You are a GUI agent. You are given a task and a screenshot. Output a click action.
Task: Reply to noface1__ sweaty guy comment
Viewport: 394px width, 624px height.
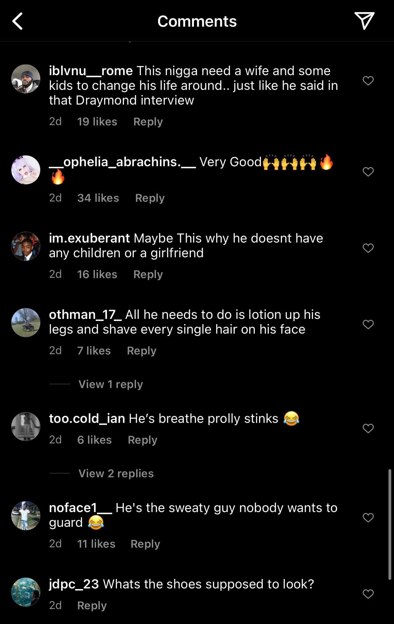coord(145,544)
